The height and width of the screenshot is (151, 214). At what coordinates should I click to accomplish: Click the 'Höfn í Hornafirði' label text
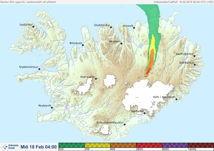tap(164, 97)
